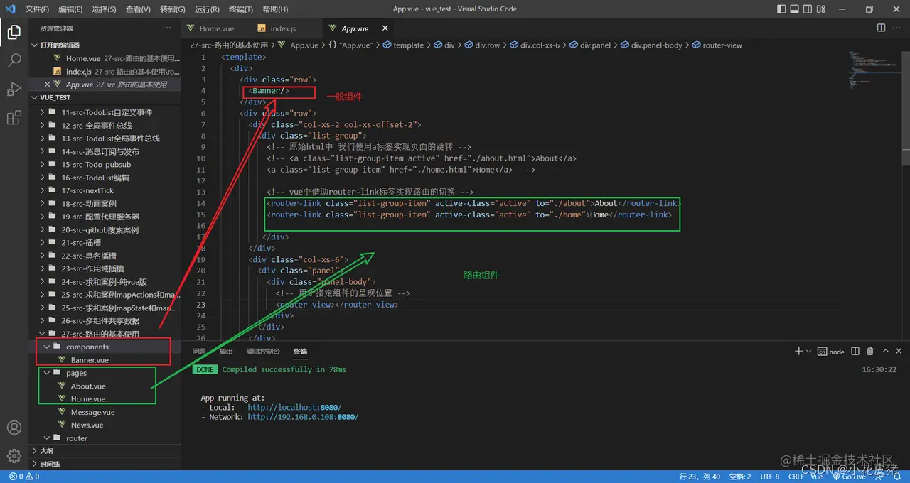The width and height of the screenshot is (910, 483).
Task: Open Run and Debug view
Action: point(14,89)
